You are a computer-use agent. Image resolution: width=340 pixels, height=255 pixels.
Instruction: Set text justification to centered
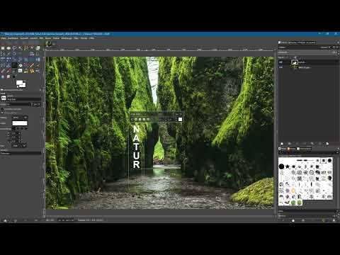click(22, 129)
